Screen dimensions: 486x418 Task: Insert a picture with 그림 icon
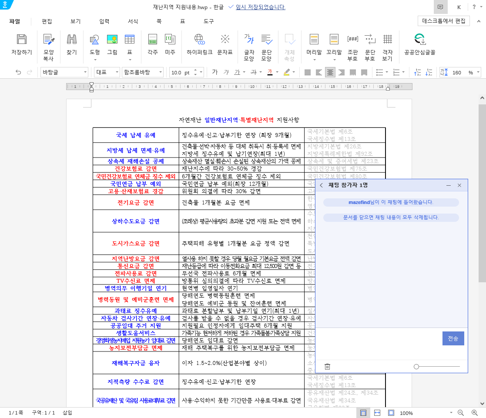(x=112, y=40)
